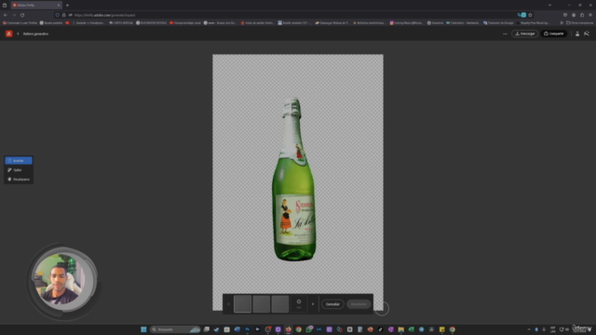Open WhatsApp from the taskbar

coord(309,329)
